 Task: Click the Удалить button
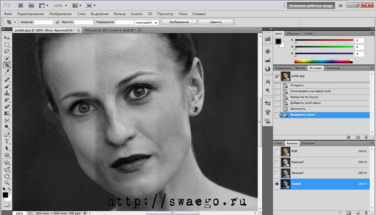pyautogui.click(x=216, y=22)
